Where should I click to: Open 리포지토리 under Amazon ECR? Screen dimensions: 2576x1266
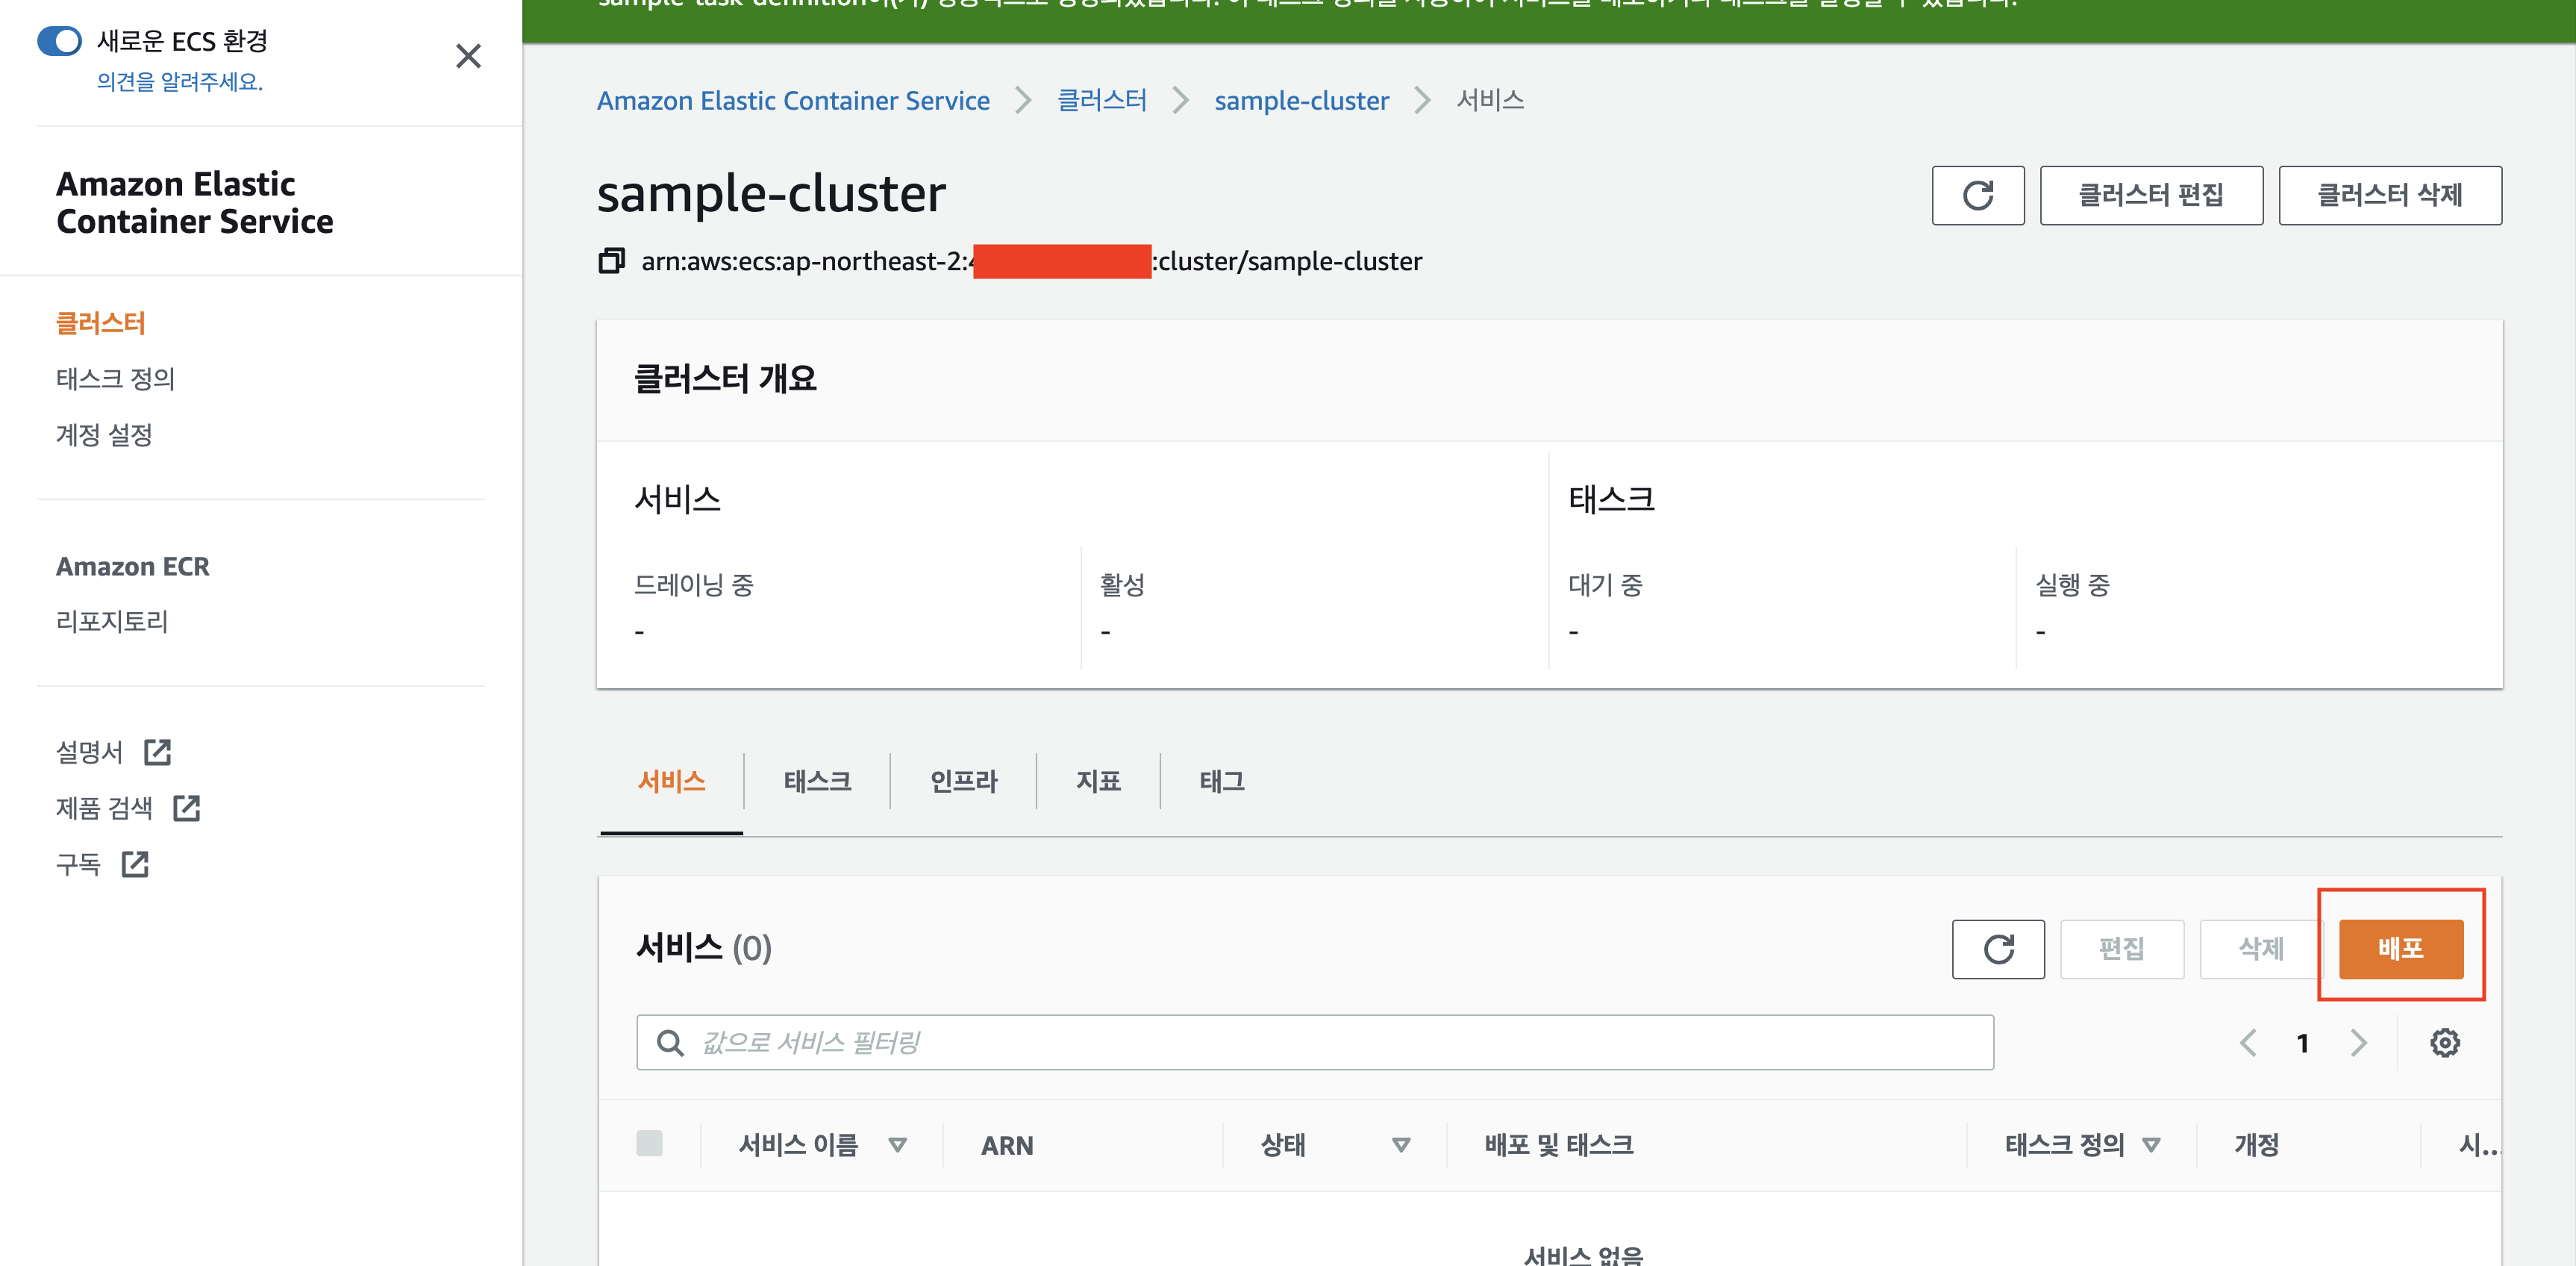(x=112, y=622)
